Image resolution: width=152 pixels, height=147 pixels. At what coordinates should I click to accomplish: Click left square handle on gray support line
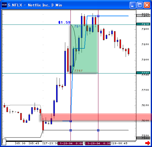[70, 130]
